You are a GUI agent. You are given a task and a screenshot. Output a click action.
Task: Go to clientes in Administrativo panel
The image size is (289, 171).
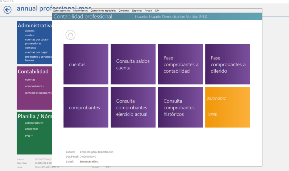point(30,31)
